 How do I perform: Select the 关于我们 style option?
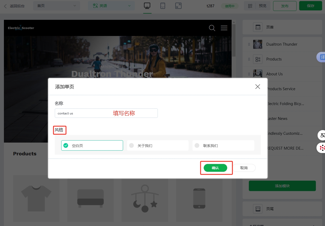click(158, 145)
